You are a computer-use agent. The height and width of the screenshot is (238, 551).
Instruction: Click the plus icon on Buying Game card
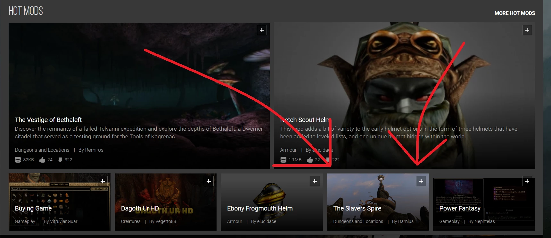tap(103, 181)
